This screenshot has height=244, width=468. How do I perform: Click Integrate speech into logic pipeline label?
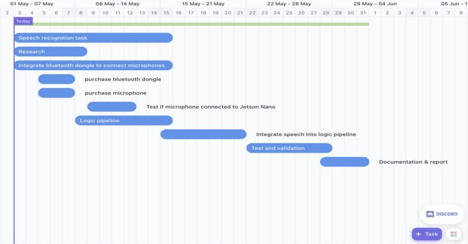pos(306,134)
